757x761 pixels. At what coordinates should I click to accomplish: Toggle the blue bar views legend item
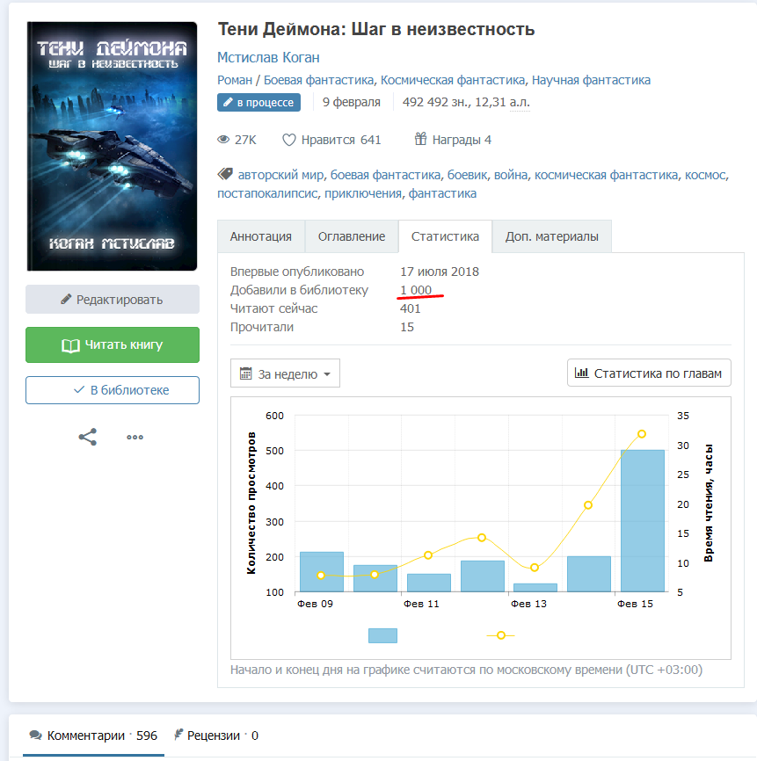pyautogui.click(x=382, y=635)
